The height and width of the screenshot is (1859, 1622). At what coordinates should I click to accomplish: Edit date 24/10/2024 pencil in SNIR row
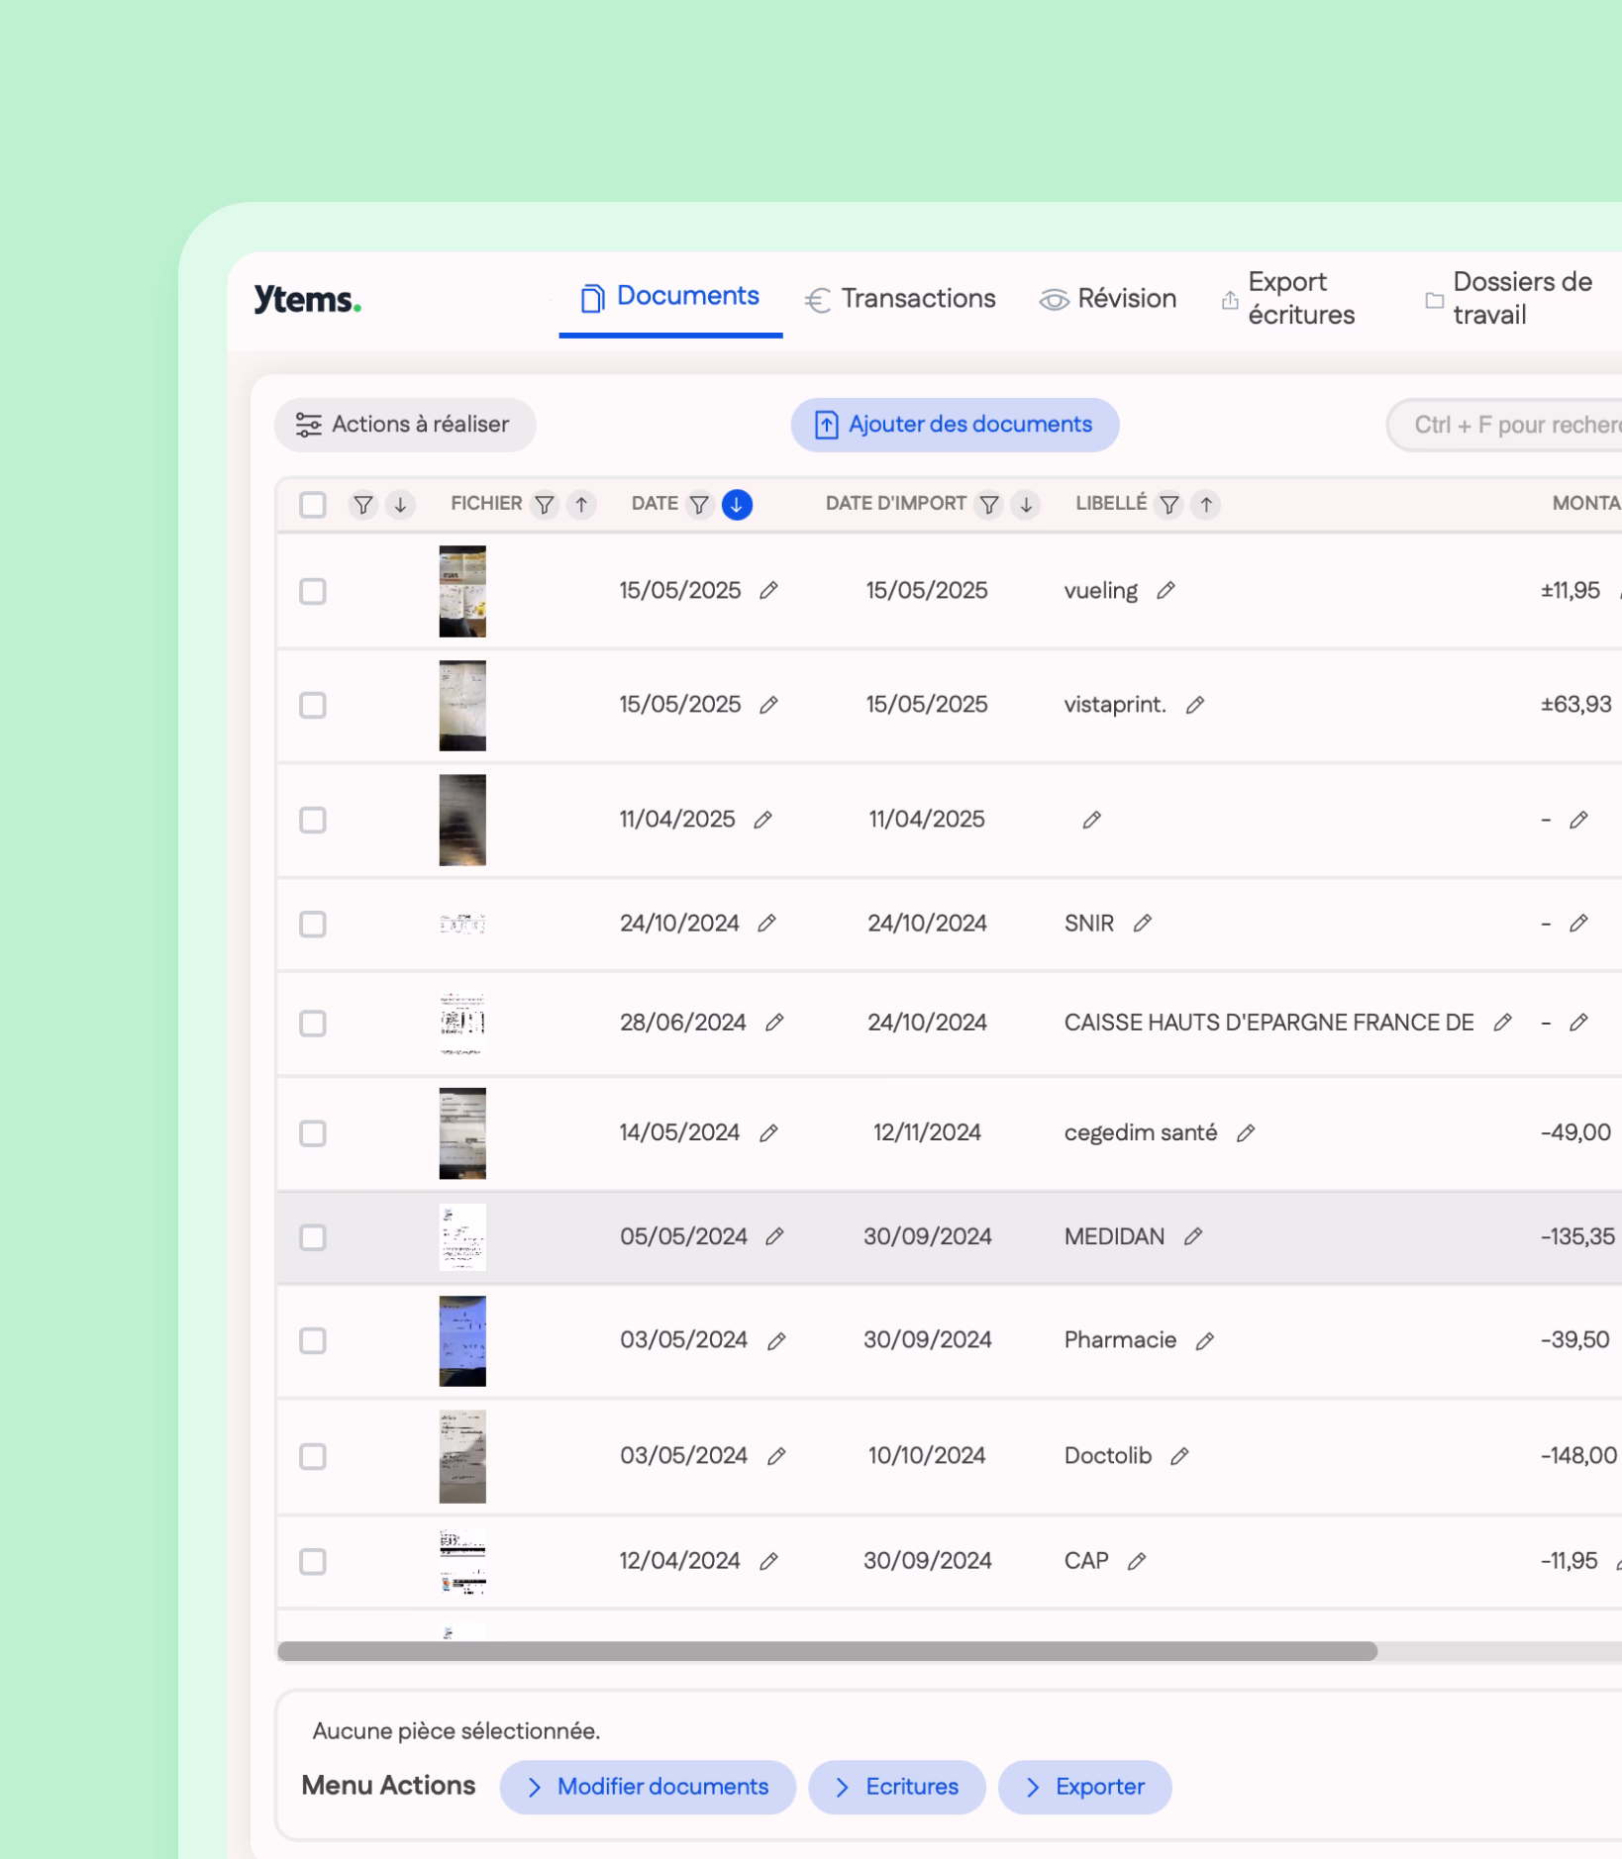point(766,924)
